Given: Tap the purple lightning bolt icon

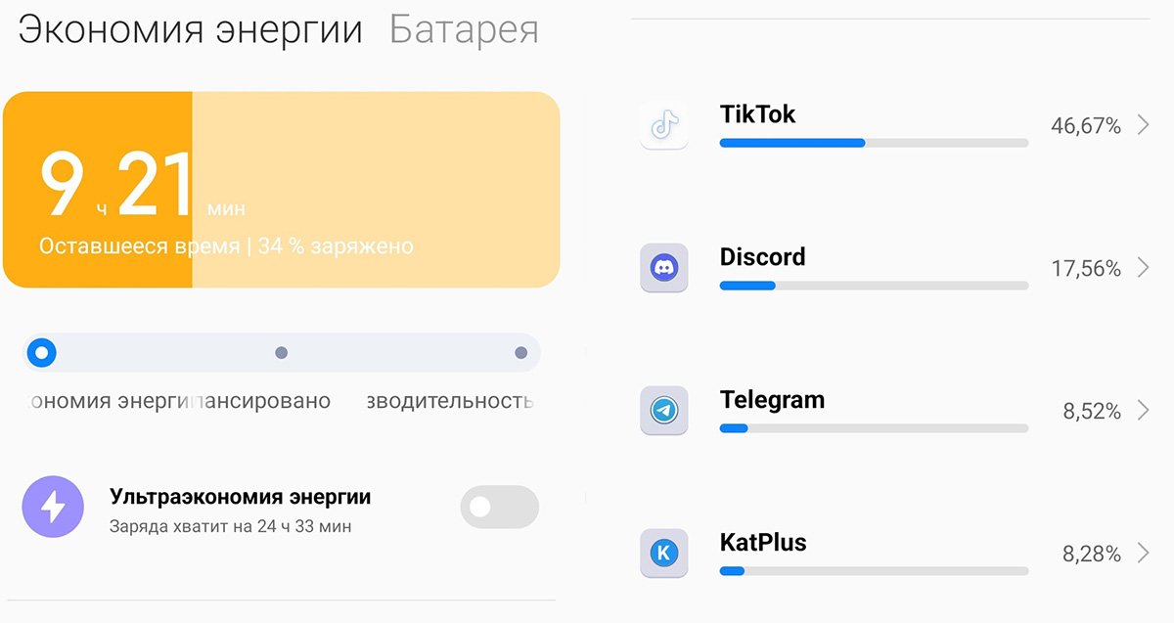Looking at the screenshot, I should coord(53,507).
